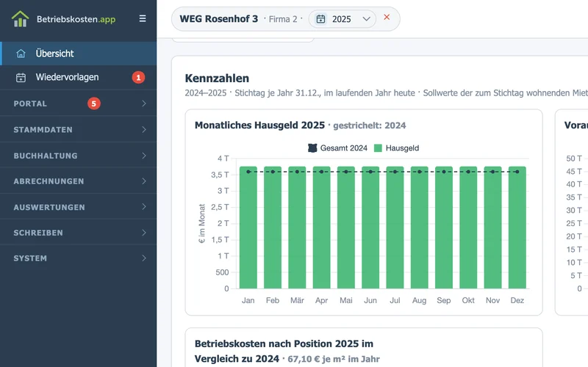This screenshot has height=367, width=588.
Task: Clear the WEG Rosenhof 3 selection with the red X
Action: click(x=387, y=17)
